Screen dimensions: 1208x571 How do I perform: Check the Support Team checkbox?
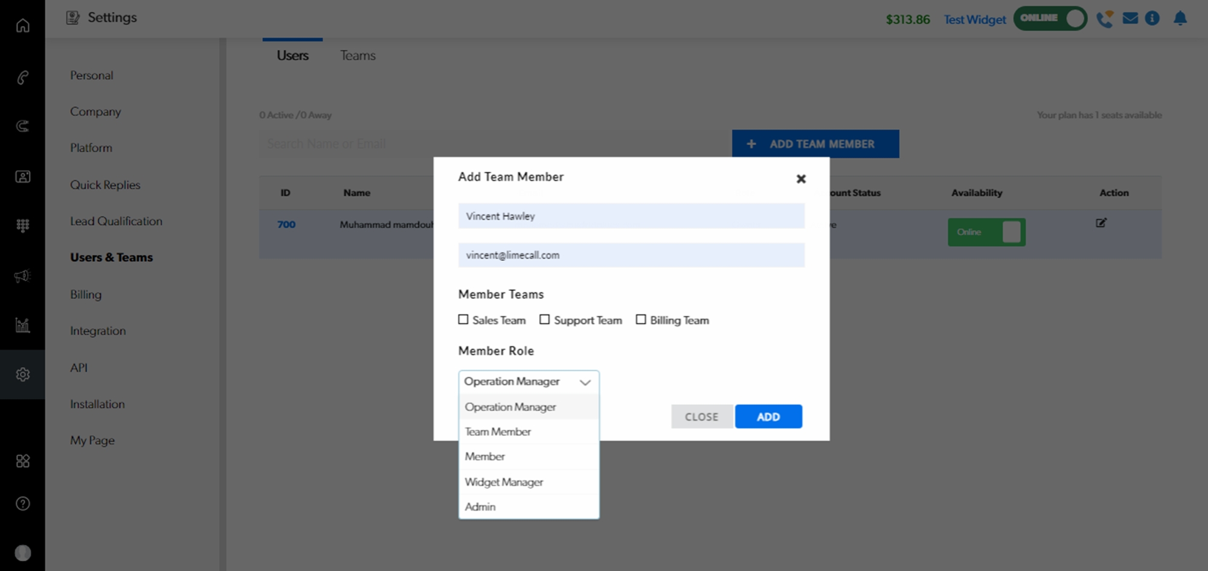coord(545,320)
